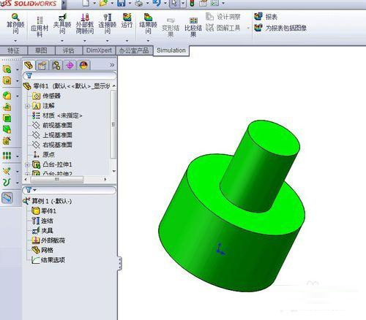Click the feature tree filter field

70,76
